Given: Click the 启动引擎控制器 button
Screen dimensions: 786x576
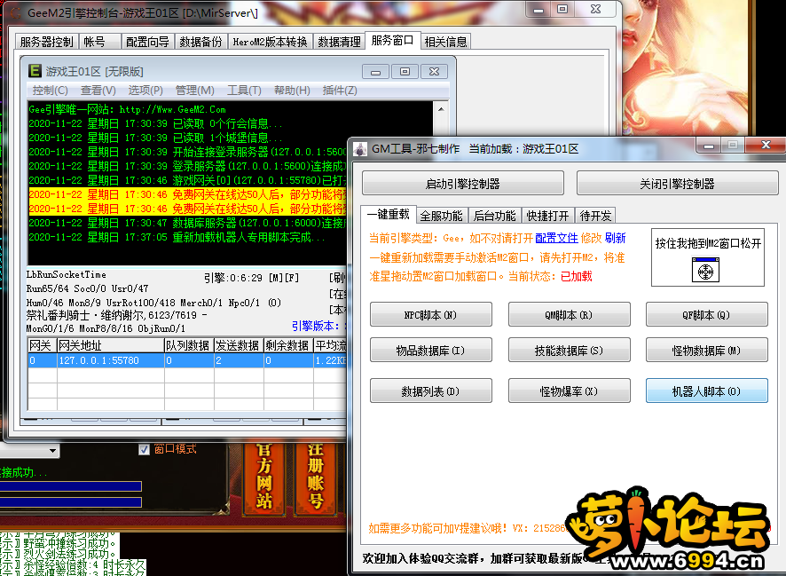Looking at the screenshot, I should [x=463, y=184].
